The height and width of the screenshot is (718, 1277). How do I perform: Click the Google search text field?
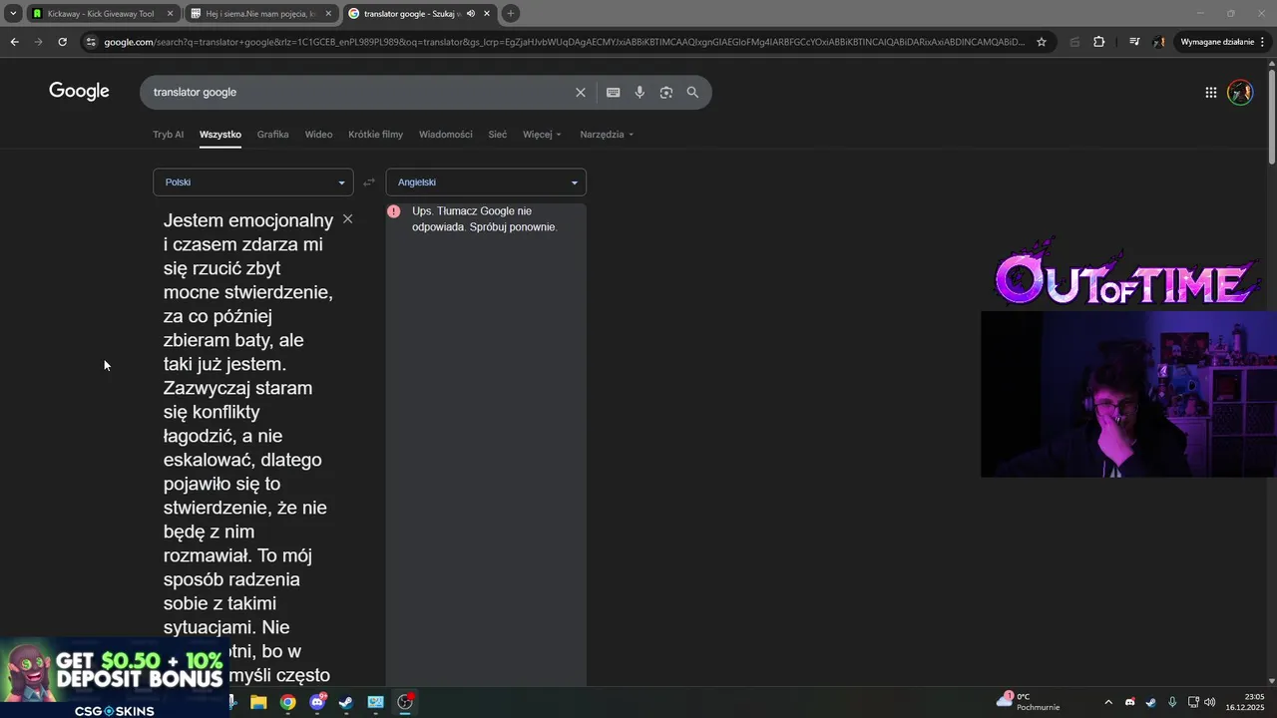[x=359, y=92]
